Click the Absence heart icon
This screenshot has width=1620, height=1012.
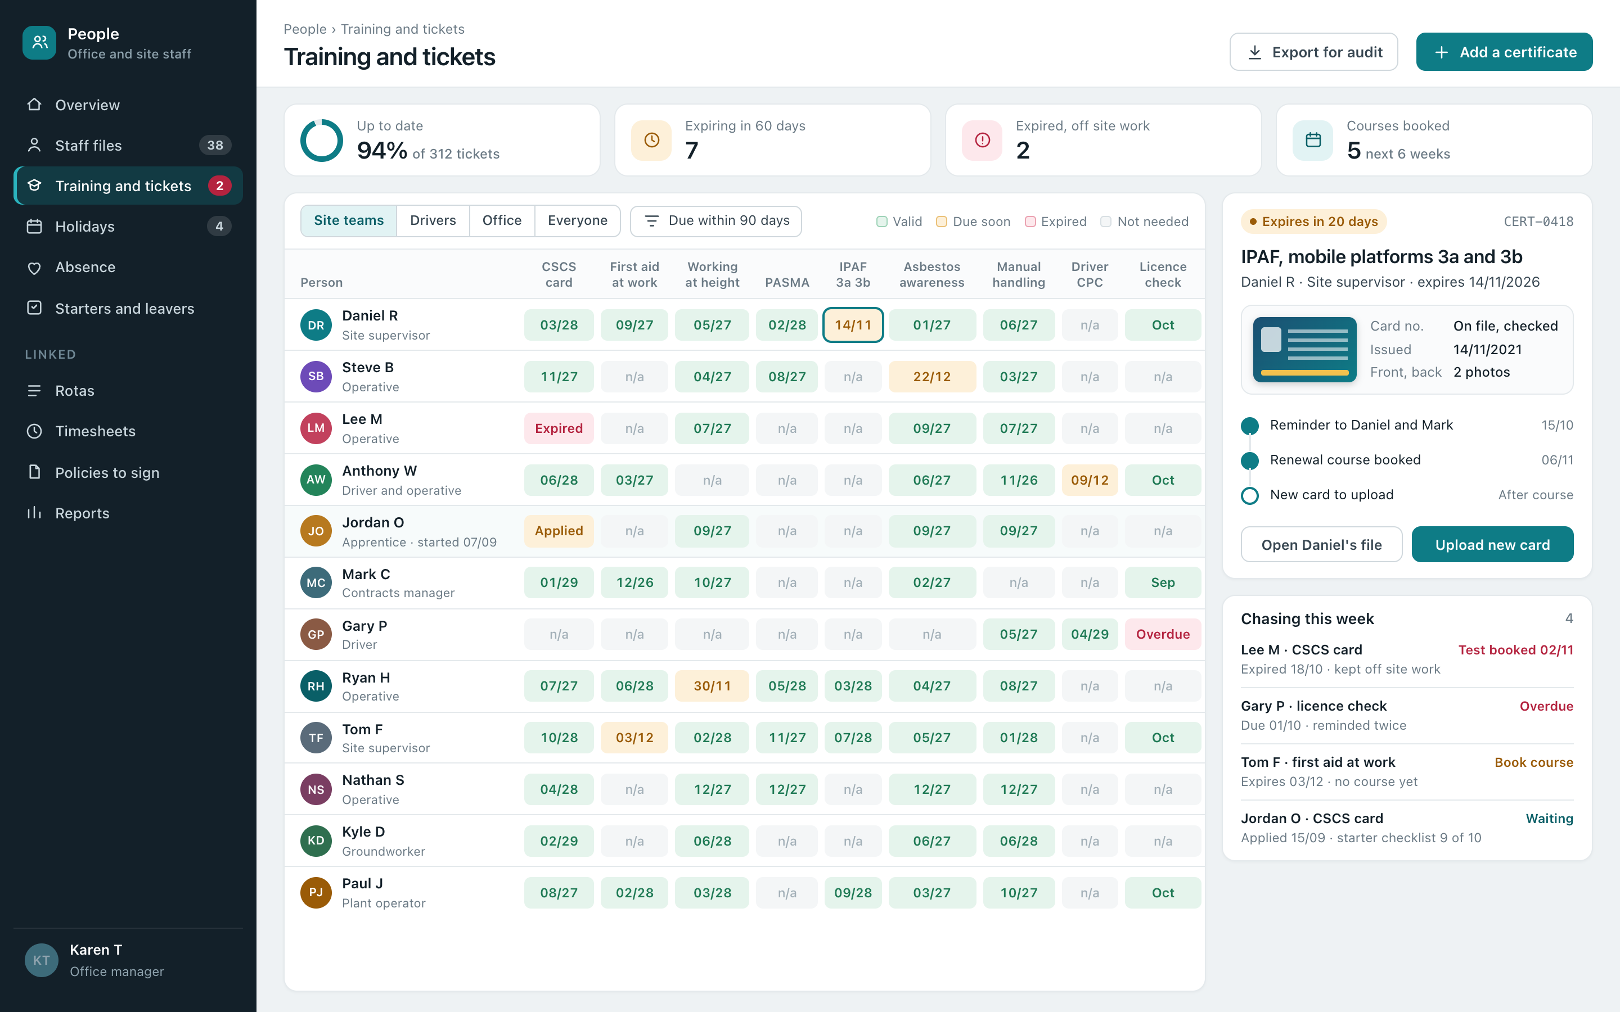pos(34,267)
